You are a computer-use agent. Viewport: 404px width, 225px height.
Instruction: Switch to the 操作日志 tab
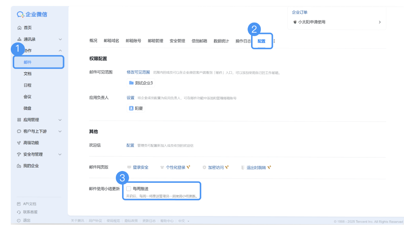pyautogui.click(x=243, y=41)
